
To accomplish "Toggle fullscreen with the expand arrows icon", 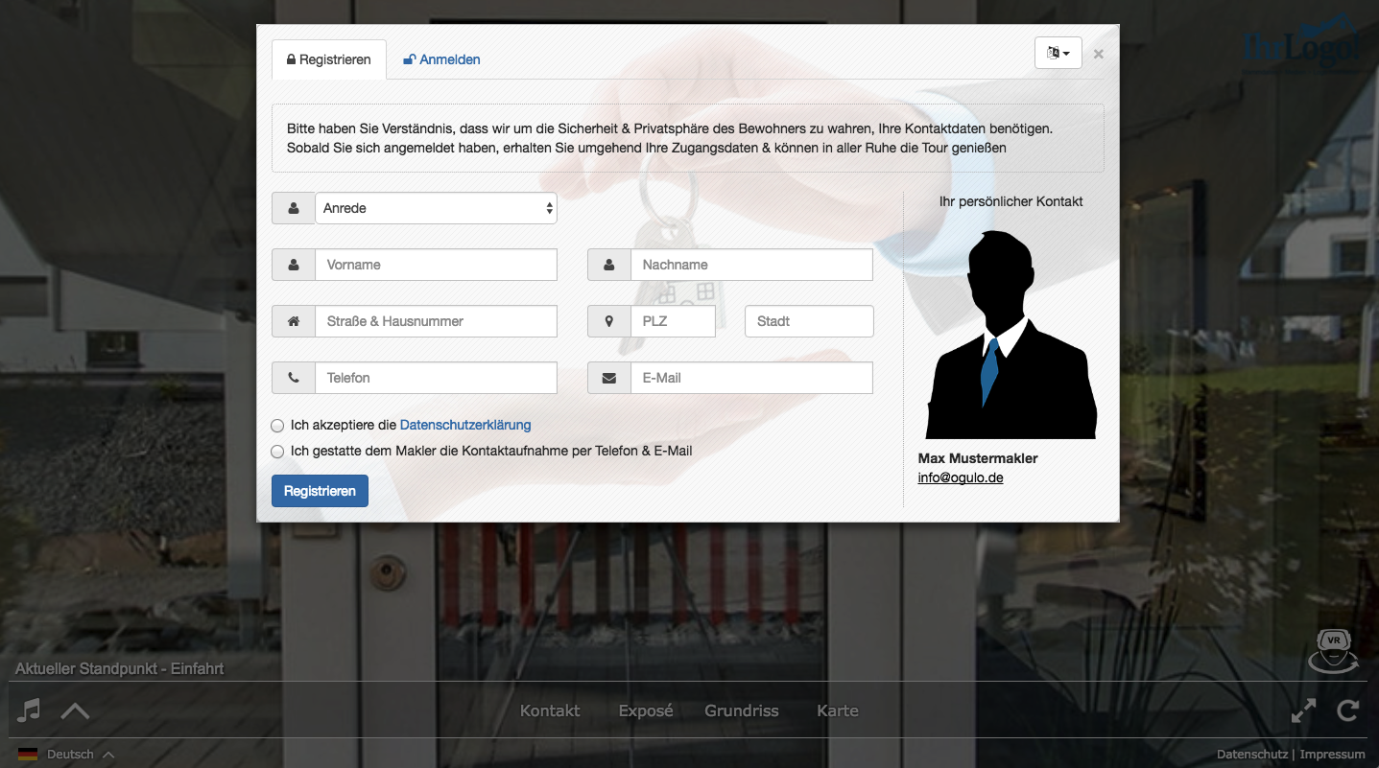I will [x=1303, y=710].
